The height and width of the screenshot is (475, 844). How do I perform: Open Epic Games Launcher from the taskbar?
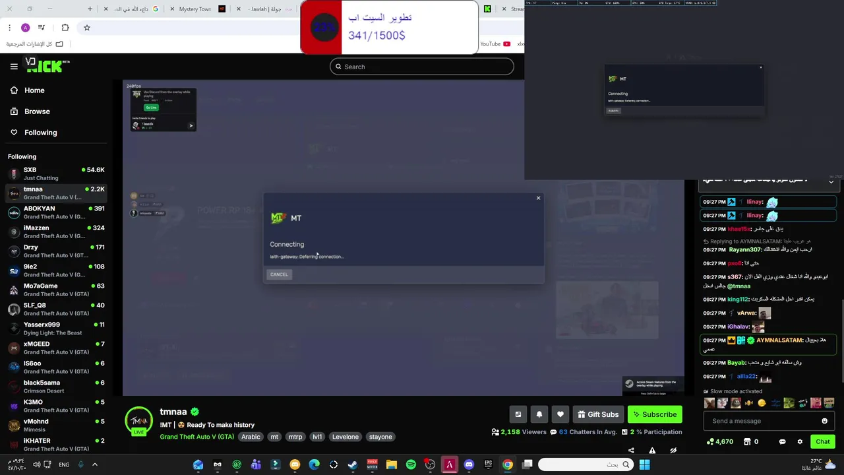coord(488,464)
